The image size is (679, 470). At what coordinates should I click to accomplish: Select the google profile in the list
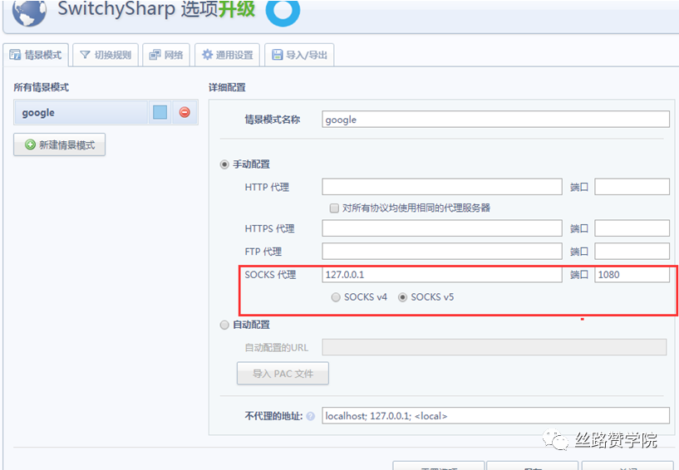pyautogui.click(x=81, y=113)
